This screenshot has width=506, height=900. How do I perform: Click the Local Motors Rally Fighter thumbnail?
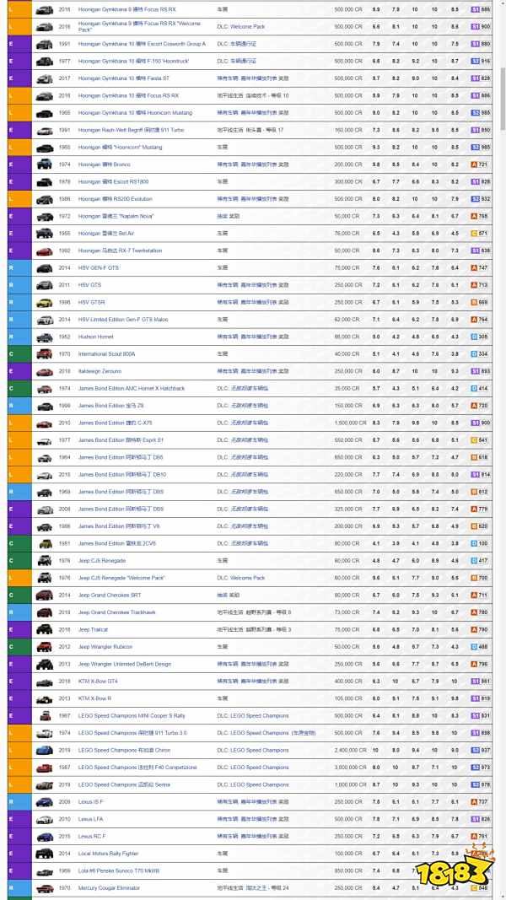pos(44,854)
